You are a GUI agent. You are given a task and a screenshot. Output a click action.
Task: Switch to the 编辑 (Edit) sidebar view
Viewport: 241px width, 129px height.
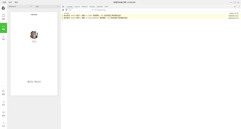point(3,17)
